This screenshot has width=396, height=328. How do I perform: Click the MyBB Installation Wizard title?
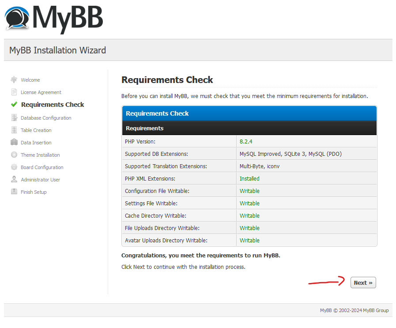tap(57, 50)
